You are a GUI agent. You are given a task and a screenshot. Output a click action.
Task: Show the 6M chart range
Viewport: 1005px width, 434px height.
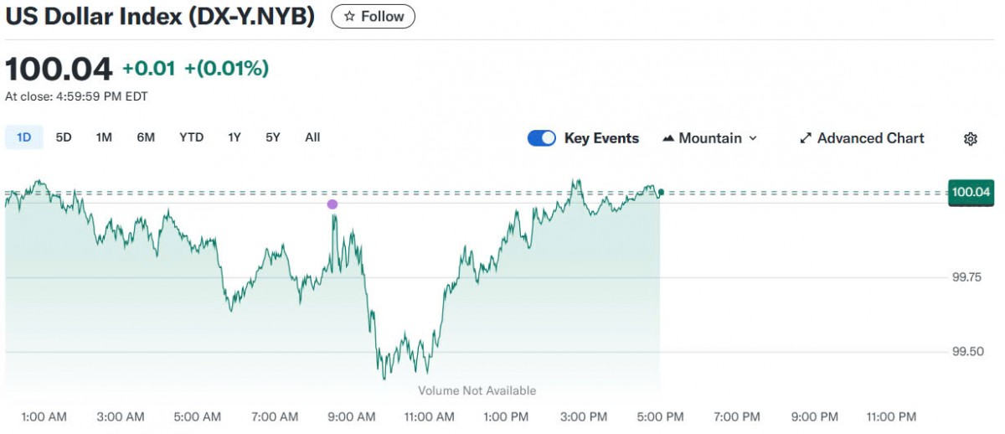[146, 137]
